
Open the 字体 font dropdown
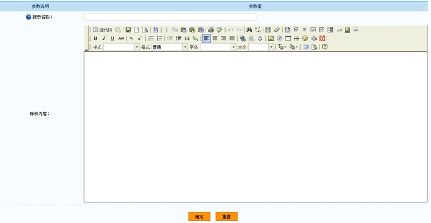218,47
